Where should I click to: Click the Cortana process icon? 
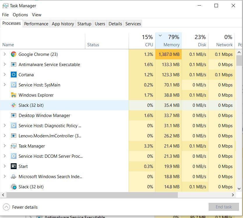(x=13, y=75)
